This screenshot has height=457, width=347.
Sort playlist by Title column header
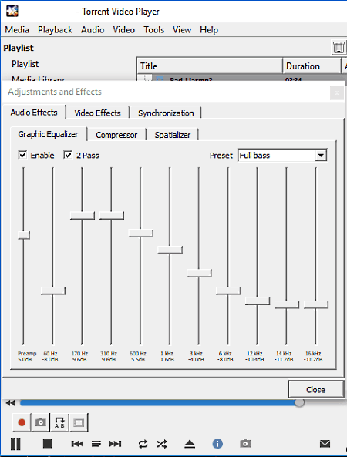pos(210,66)
